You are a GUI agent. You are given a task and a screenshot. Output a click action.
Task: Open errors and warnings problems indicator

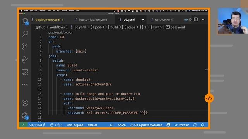(x=56, y=125)
